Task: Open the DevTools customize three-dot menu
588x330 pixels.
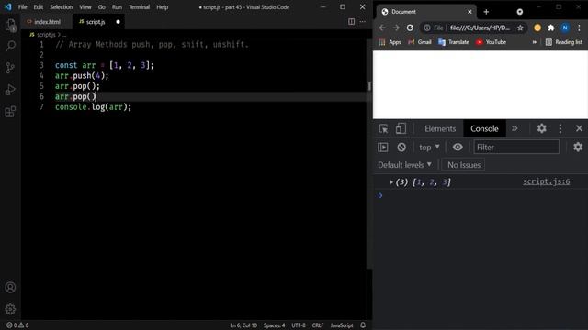Action: (x=560, y=128)
